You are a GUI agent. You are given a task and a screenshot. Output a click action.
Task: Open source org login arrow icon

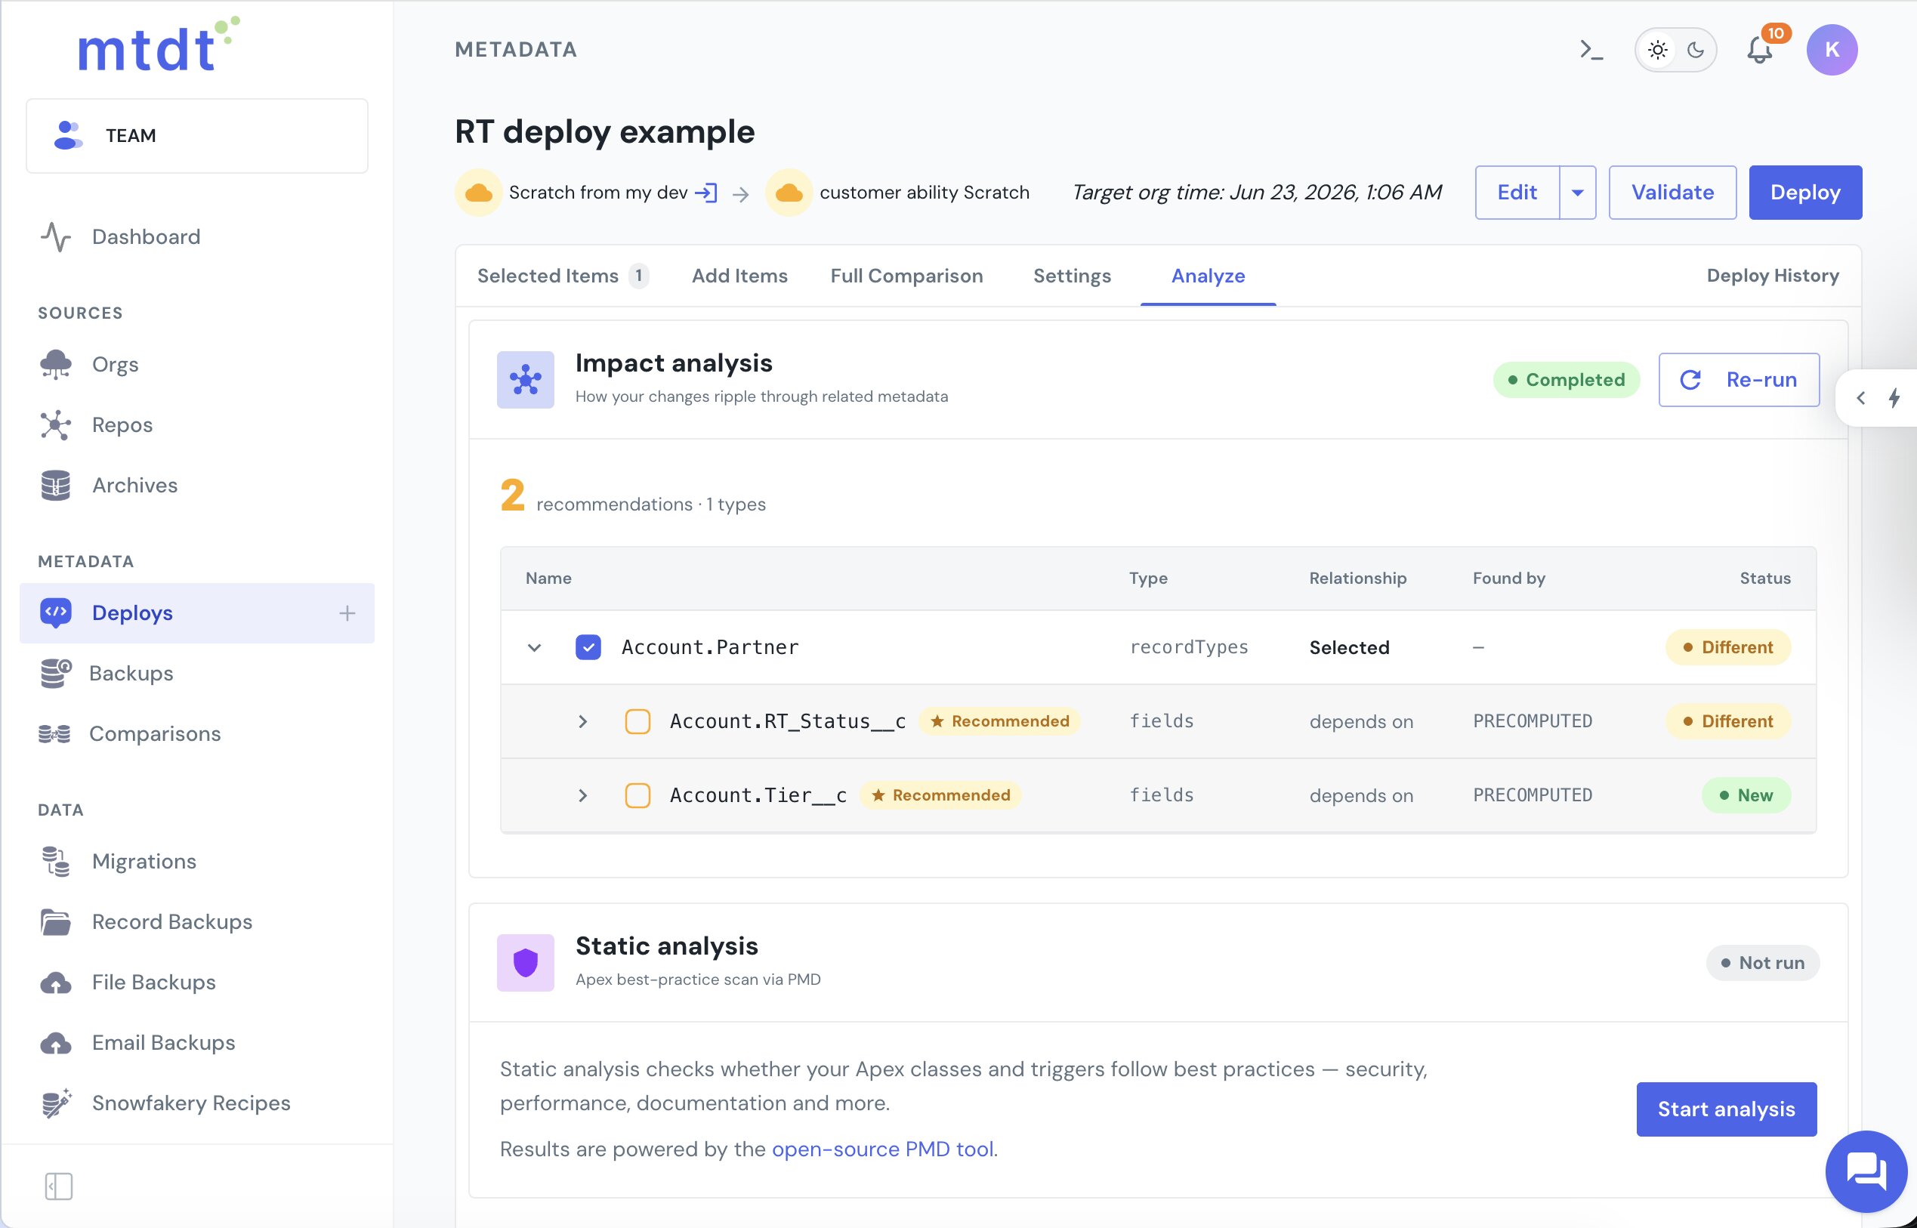click(x=706, y=193)
